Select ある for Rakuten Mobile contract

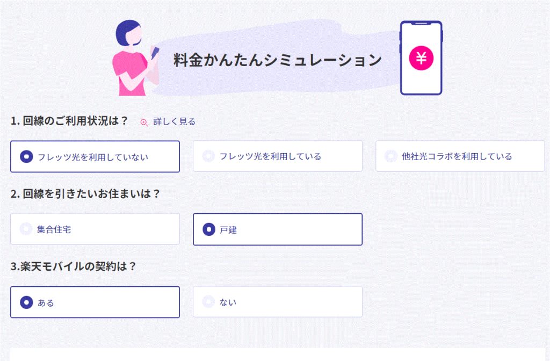click(x=95, y=302)
